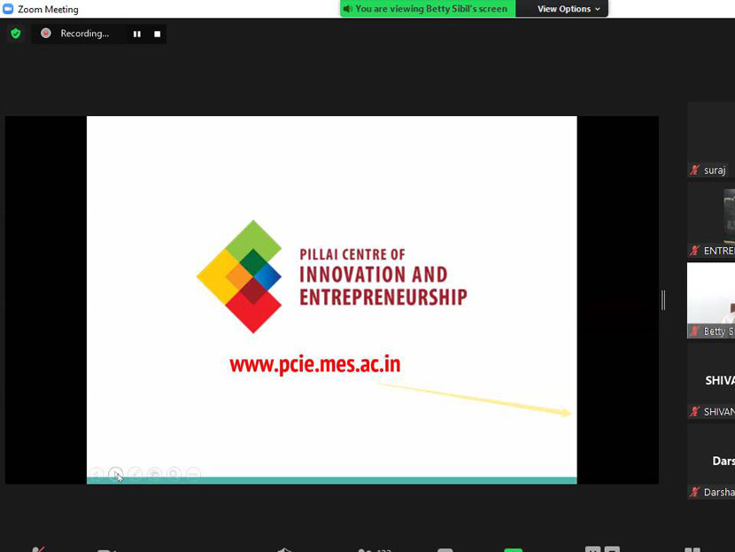Viewport: 735px width, 552px height.
Task: Click the www.pcie.mes.ac.in link on slide
Action: tap(314, 364)
